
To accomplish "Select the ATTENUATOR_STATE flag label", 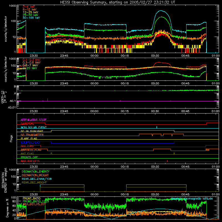I will tap(34, 120).
